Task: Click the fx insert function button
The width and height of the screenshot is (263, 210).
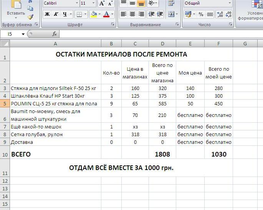Action: click(55, 34)
